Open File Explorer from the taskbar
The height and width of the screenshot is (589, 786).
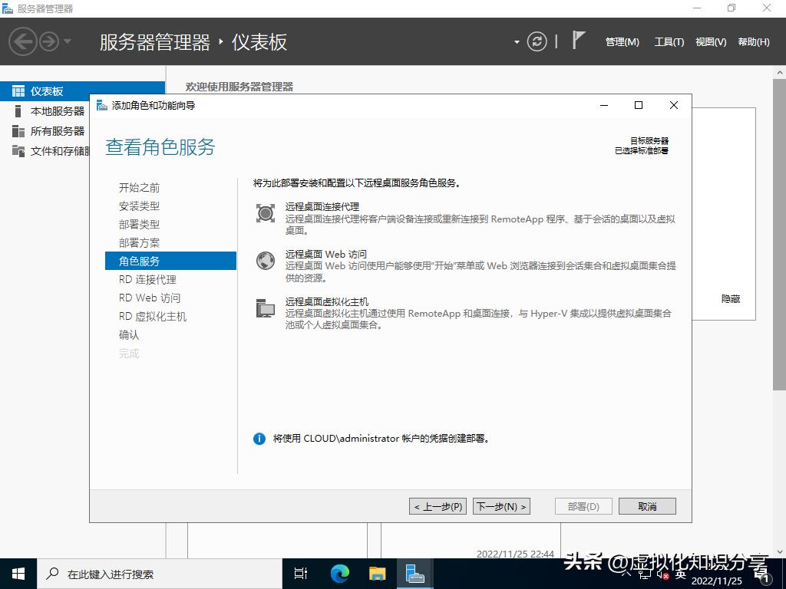pos(376,573)
